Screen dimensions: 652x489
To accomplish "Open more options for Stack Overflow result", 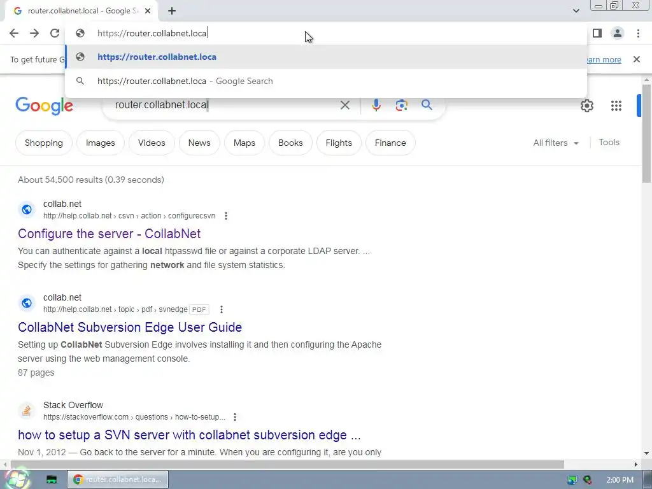I will (x=235, y=417).
